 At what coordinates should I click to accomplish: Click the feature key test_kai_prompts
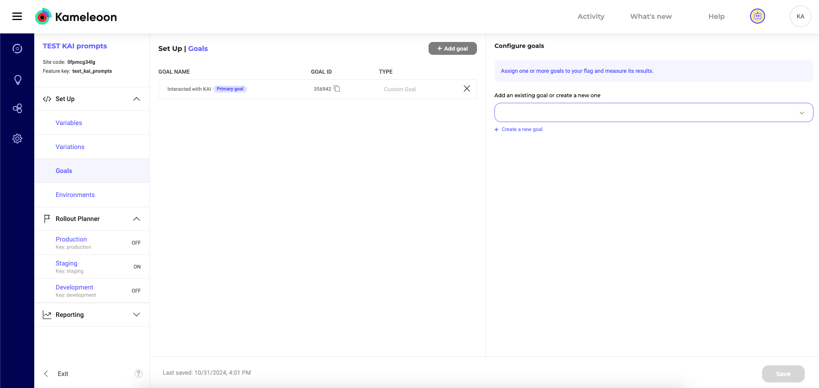click(x=92, y=71)
